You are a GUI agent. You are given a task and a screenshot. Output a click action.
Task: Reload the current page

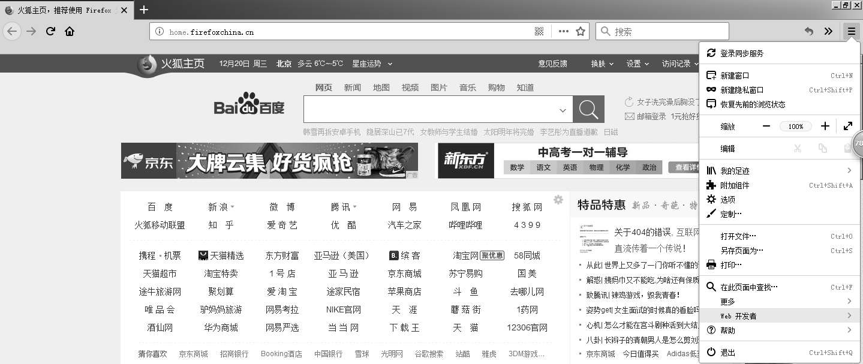50,31
